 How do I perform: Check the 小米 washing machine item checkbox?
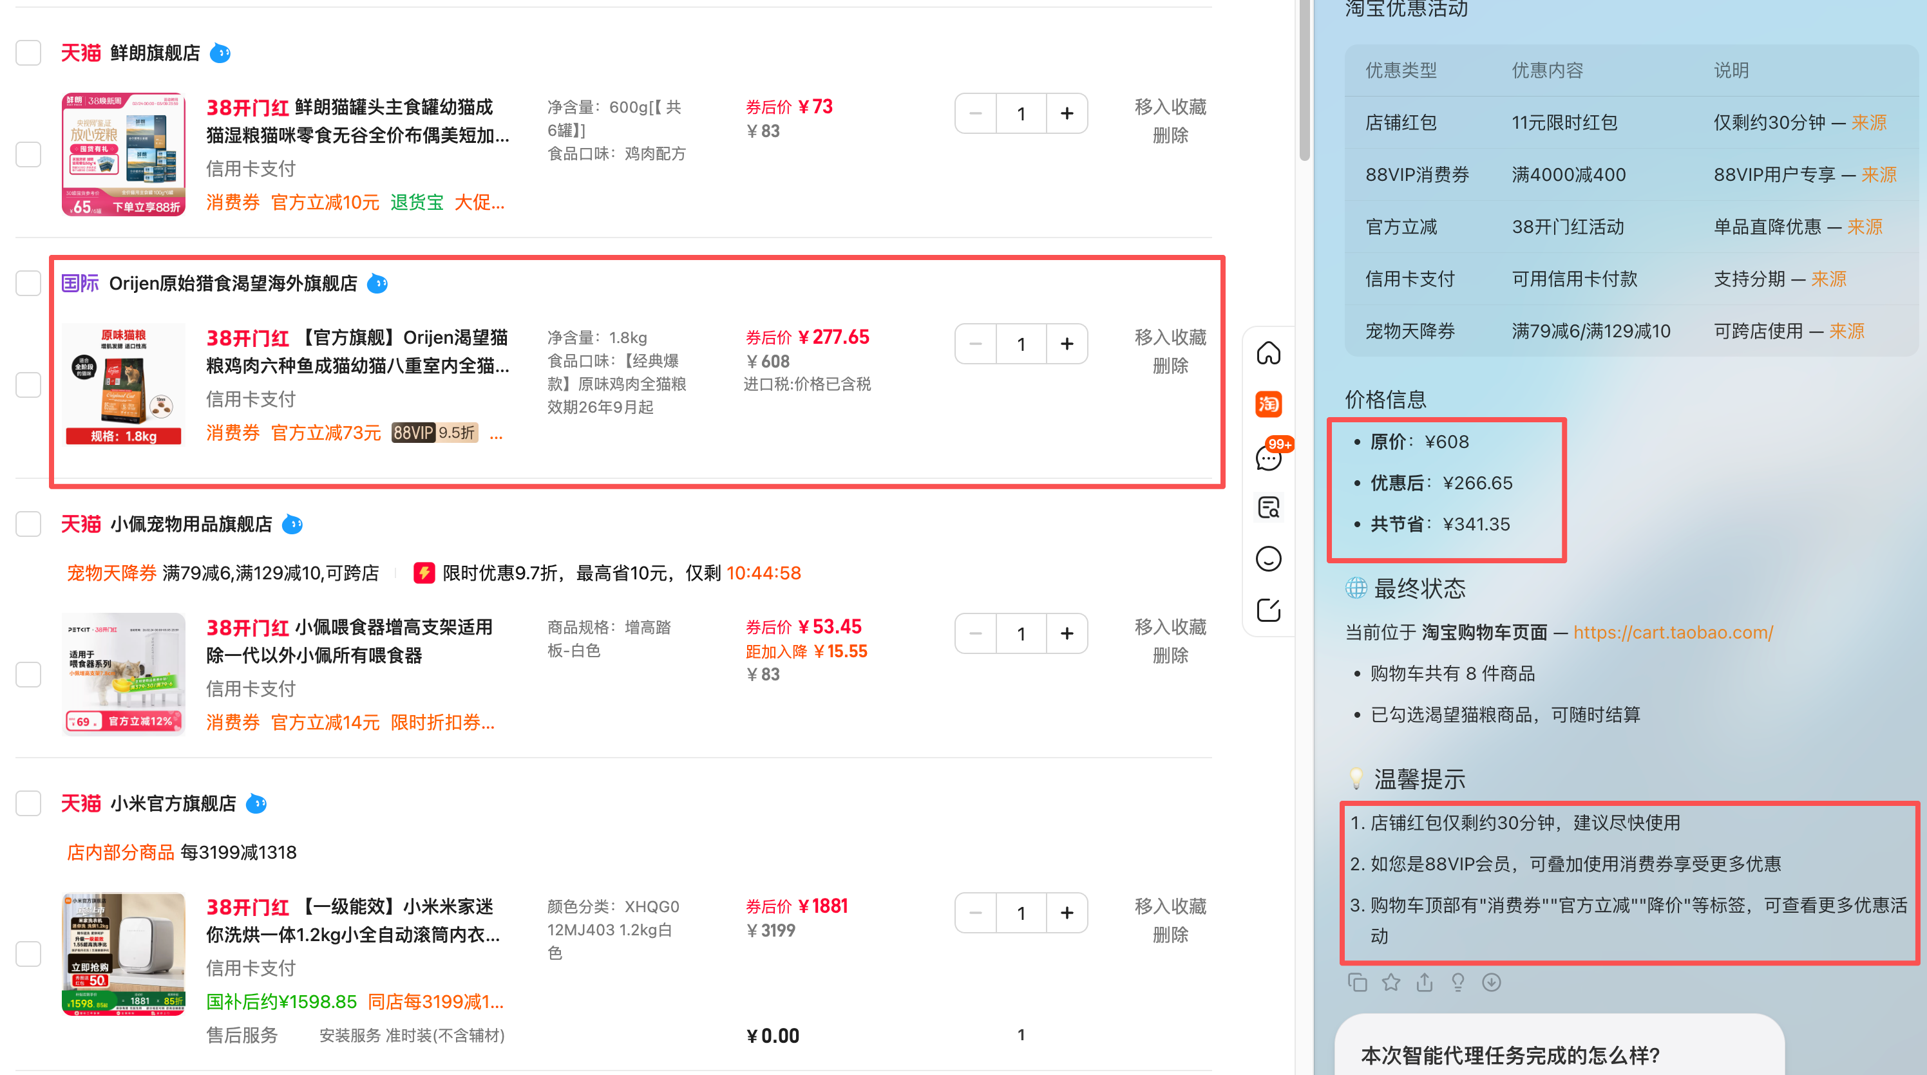click(28, 953)
